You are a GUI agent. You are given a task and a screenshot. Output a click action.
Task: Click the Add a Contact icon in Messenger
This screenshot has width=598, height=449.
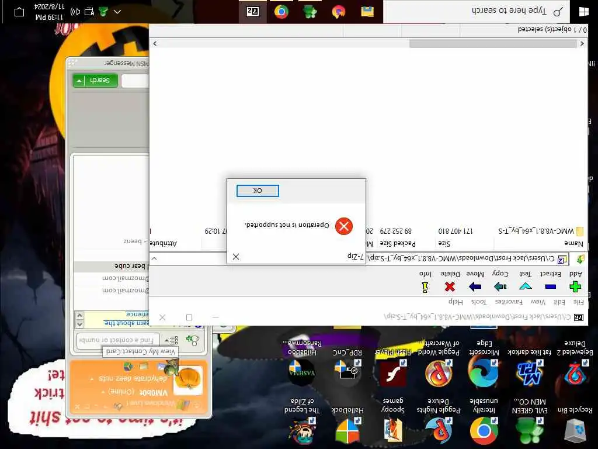tap(193, 340)
